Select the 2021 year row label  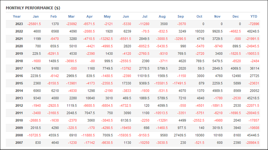click(x=19, y=39)
